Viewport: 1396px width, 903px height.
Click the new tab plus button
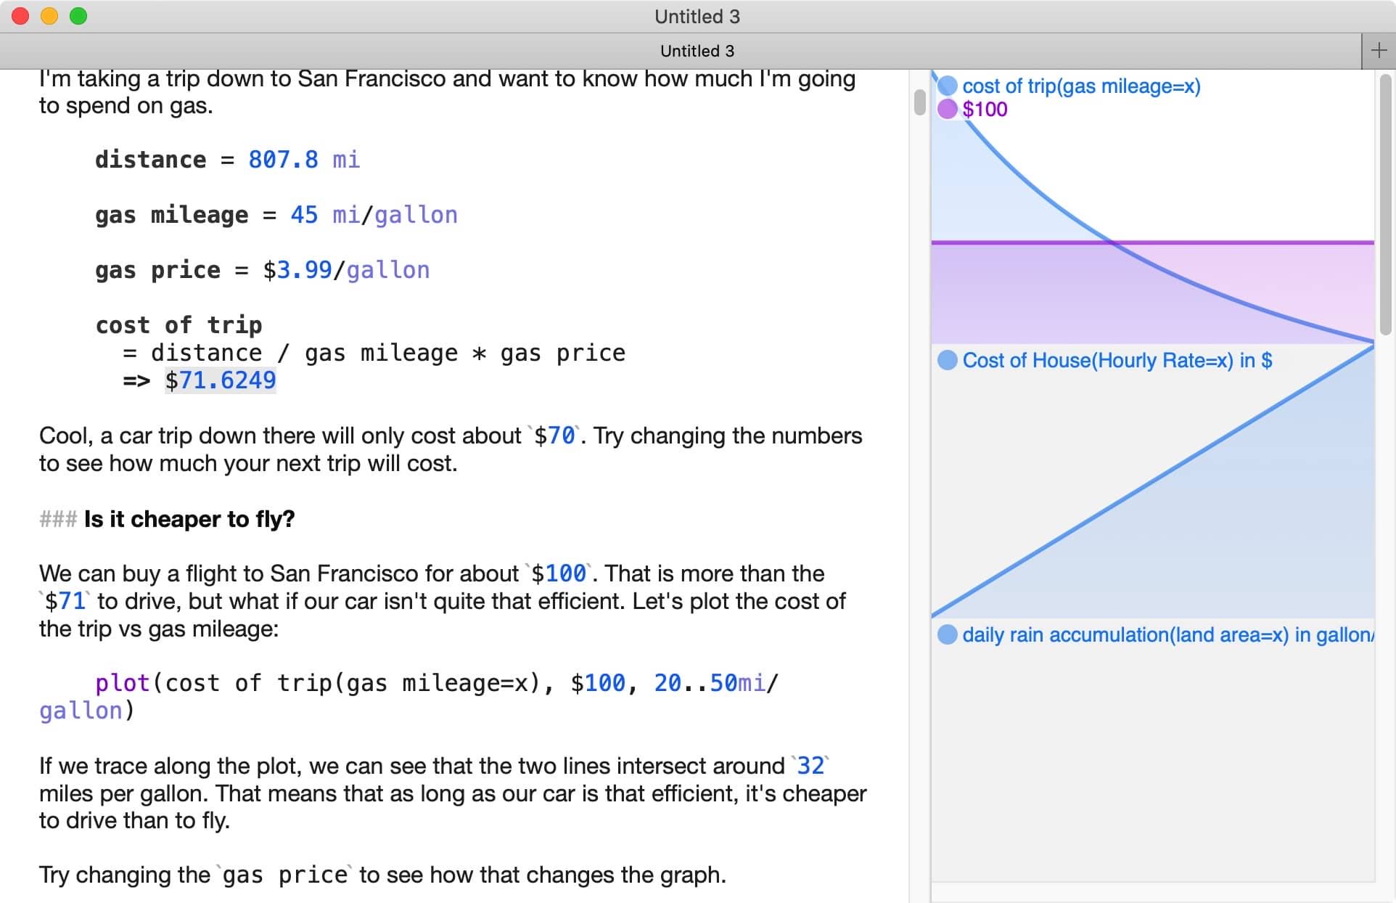click(1379, 51)
